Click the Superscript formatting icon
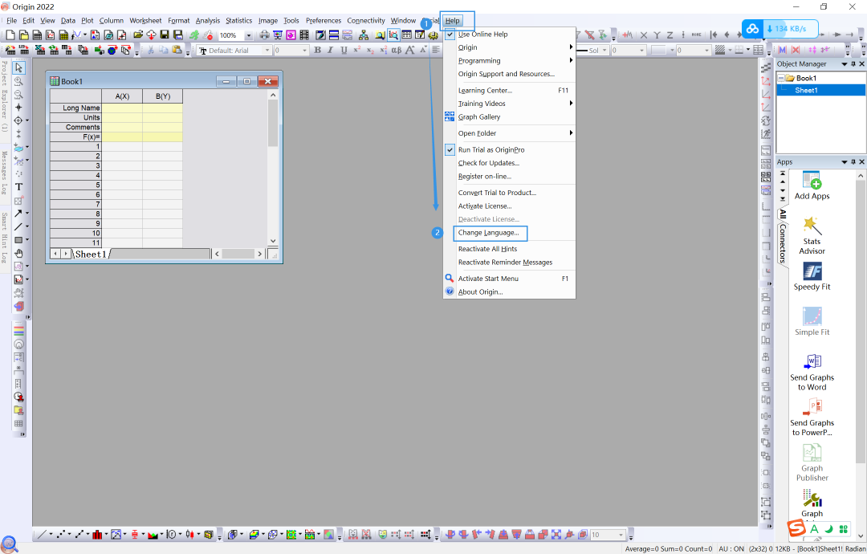Screen dimensions: 867x554 pos(356,50)
